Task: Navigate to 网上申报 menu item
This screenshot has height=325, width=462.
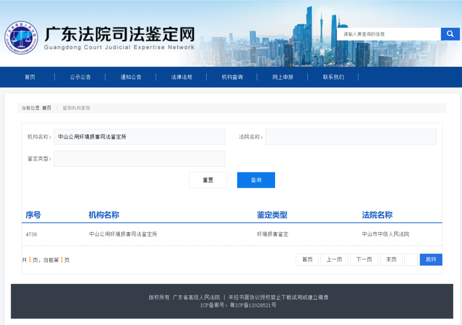Action: tap(283, 77)
